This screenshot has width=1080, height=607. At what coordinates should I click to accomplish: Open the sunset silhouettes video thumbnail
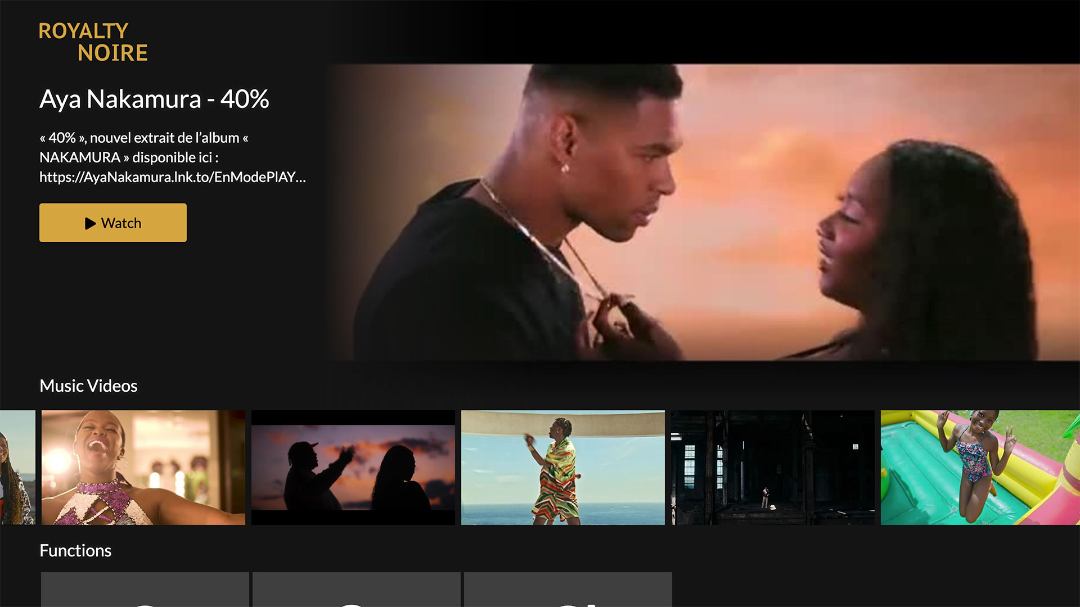pos(353,468)
